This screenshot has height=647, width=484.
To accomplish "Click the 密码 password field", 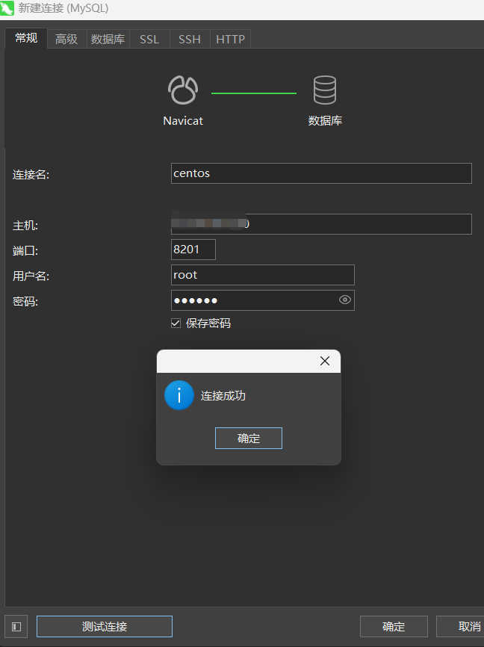I will (x=262, y=300).
